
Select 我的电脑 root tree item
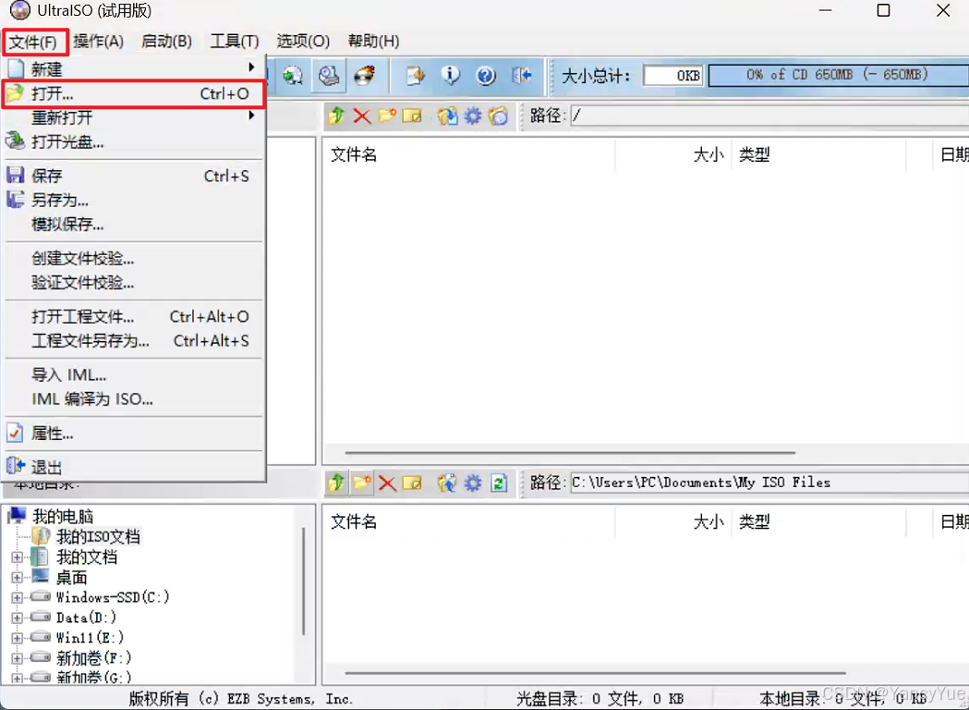click(x=63, y=516)
